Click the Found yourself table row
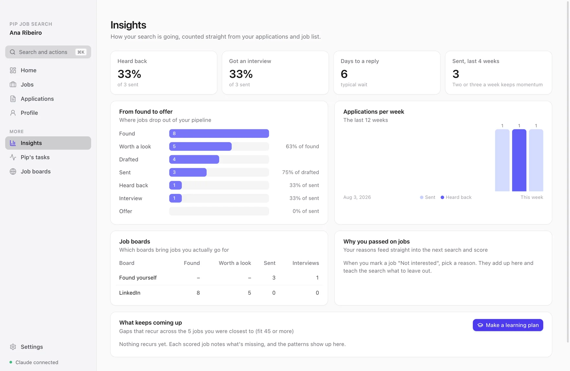This screenshot has width=570, height=371. tap(219, 278)
